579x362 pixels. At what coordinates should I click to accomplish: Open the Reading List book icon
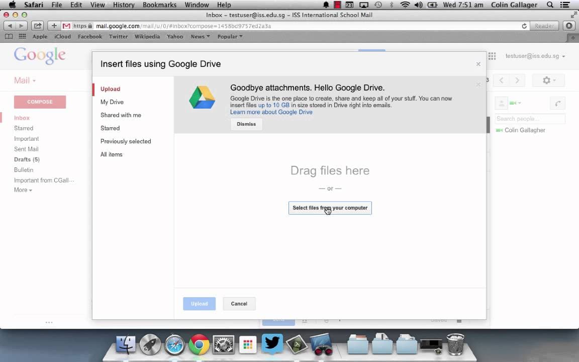coord(9,37)
